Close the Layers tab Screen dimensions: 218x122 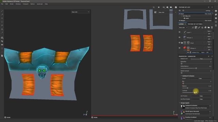pyautogui.click(x=185, y=24)
